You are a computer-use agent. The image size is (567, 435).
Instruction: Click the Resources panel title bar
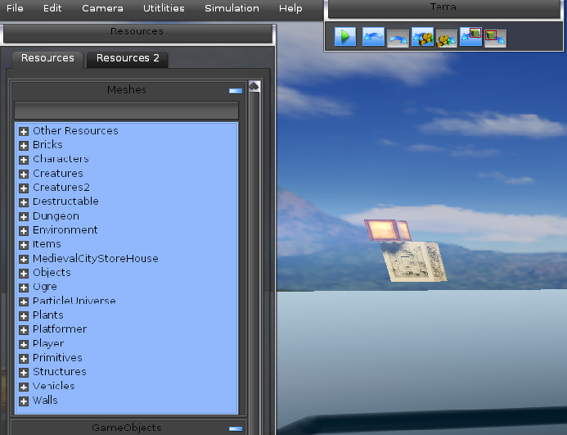(137, 33)
